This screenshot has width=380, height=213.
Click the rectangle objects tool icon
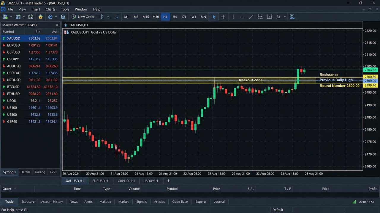click(x=270, y=17)
